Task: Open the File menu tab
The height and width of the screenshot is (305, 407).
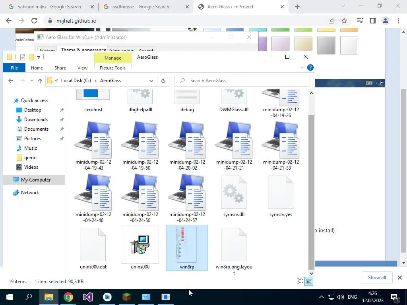Action: [14, 68]
